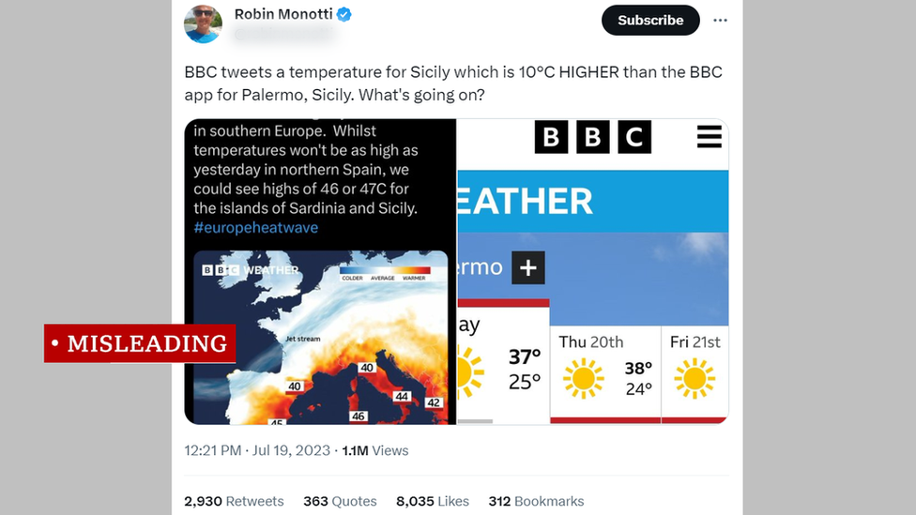Image resolution: width=916 pixels, height=515 pixels.
Task: Open the 2,930 Retweets list
Action: (234, 502)
